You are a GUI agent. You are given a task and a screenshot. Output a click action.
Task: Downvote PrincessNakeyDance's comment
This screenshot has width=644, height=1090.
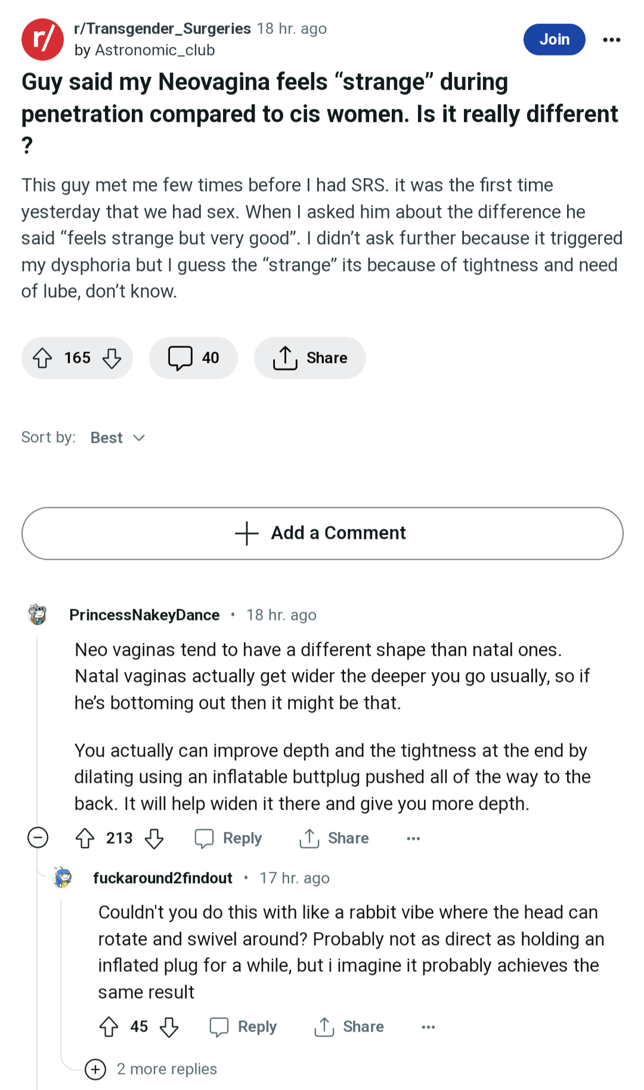154,838
